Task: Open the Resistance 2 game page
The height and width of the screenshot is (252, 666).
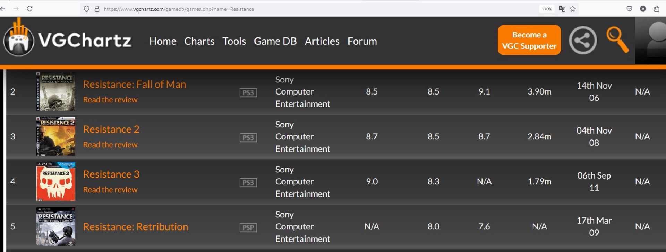Action: point(111,129)
